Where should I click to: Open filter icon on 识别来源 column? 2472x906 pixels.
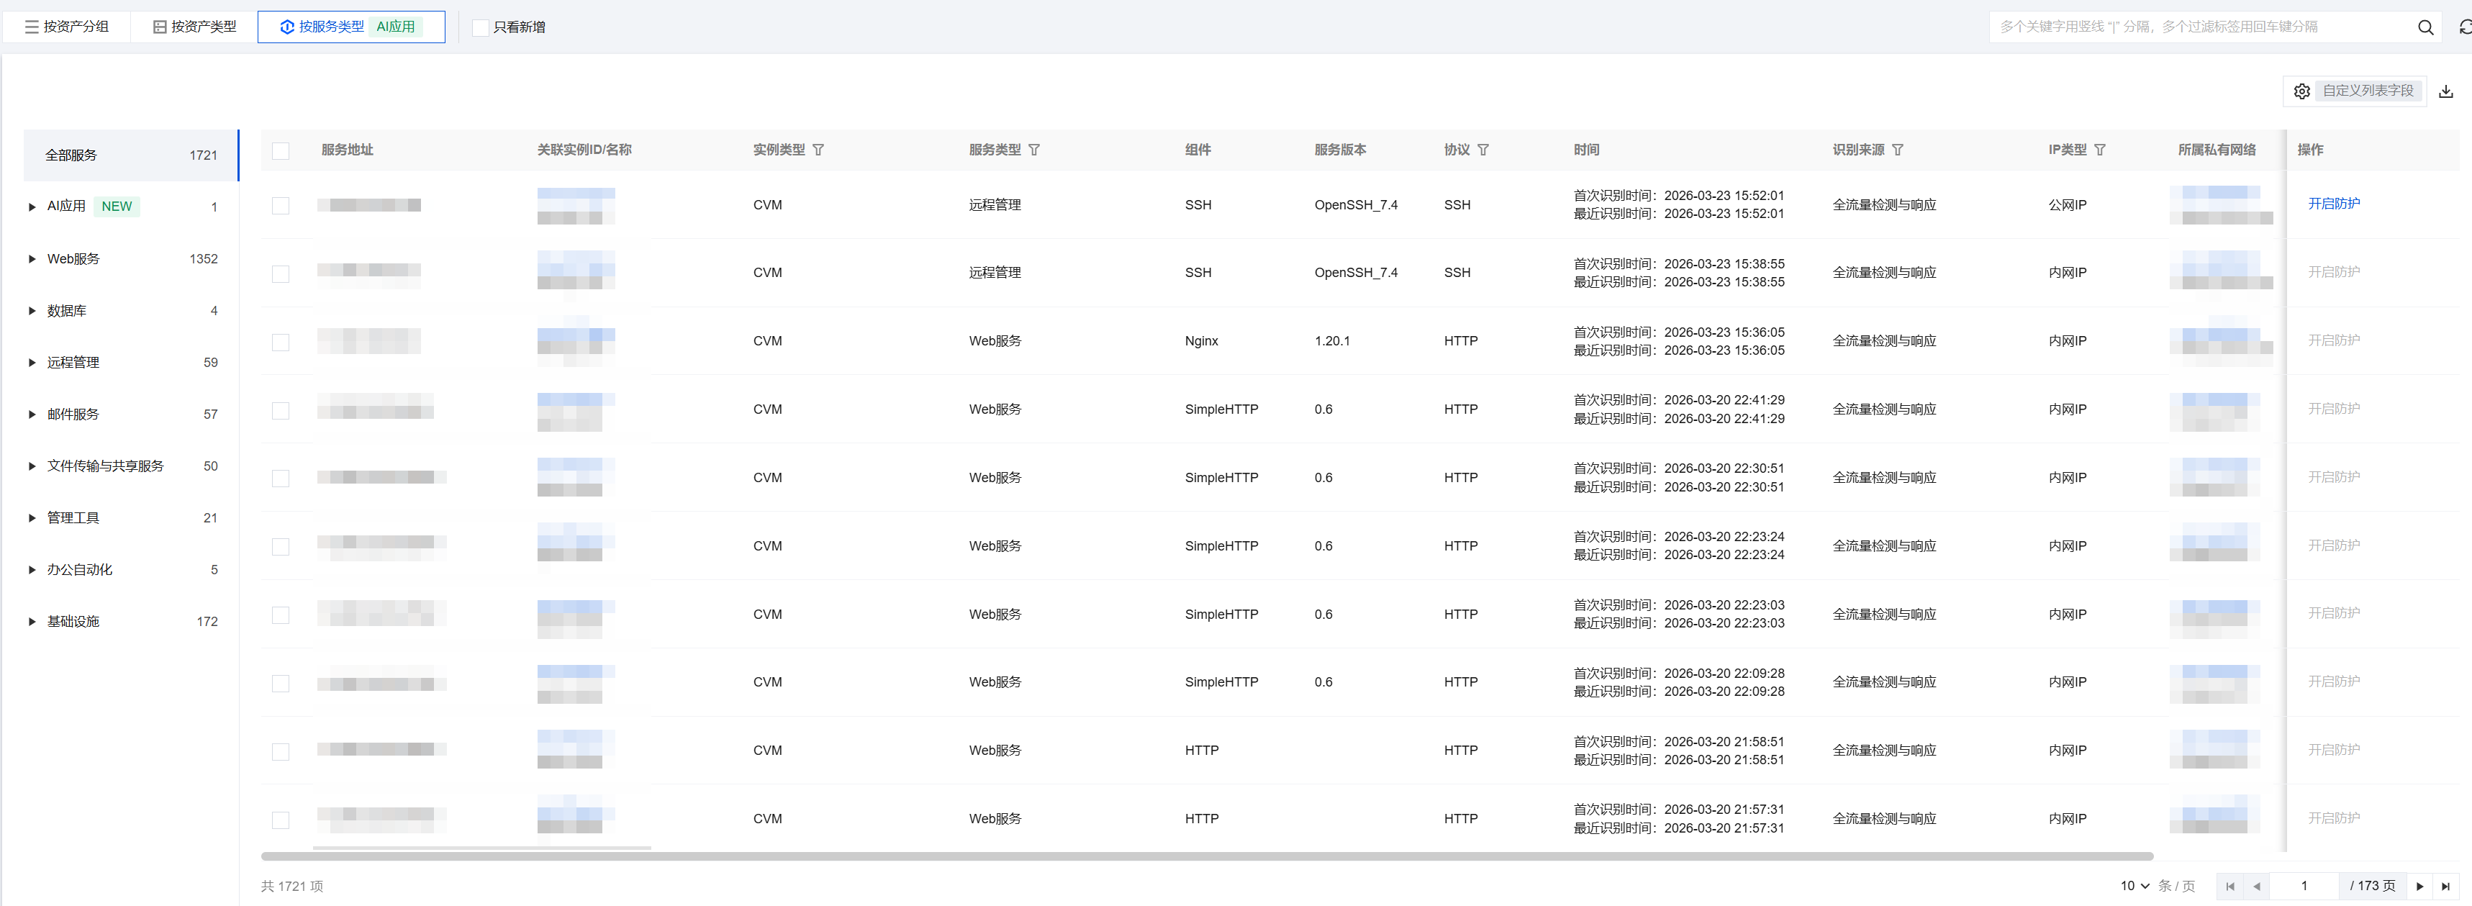1897,150
